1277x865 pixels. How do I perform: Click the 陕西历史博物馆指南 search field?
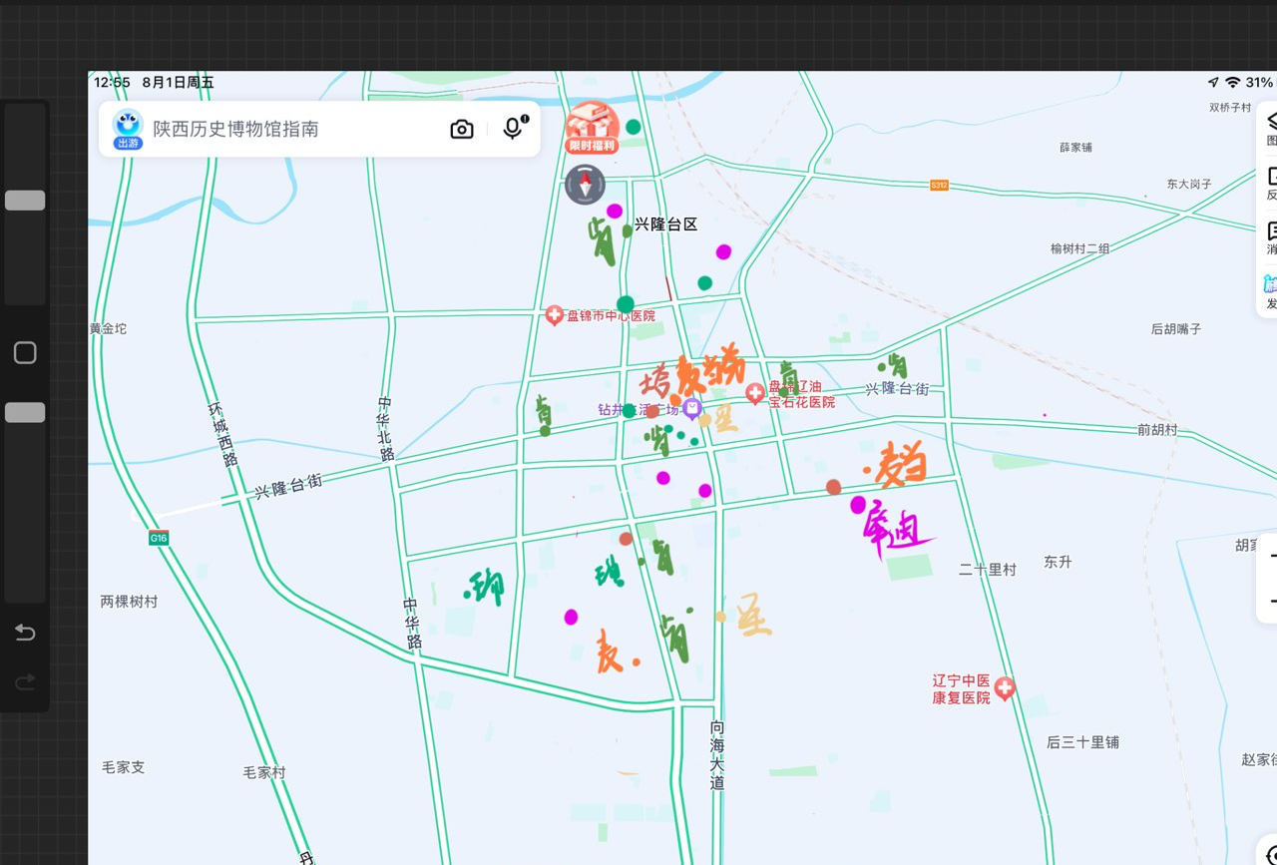pyautogui.click(x=319, y=129)
